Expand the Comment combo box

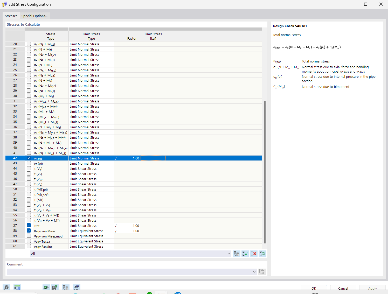pyautogui.click(x=254, y=271)
